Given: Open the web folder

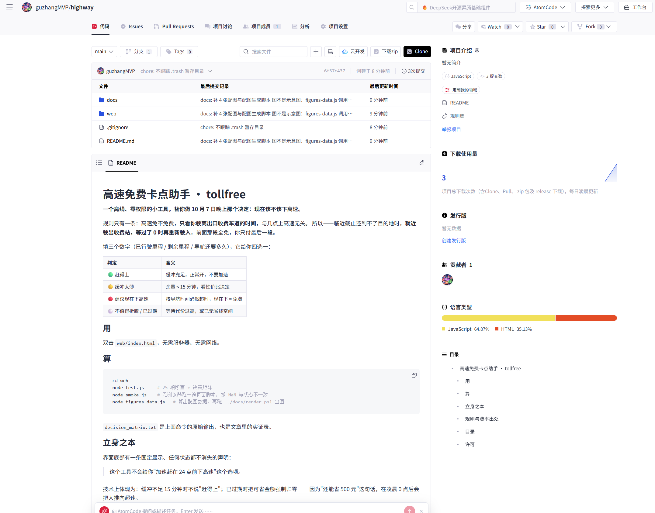Looking at the screenshot, I should pos(111,114).
